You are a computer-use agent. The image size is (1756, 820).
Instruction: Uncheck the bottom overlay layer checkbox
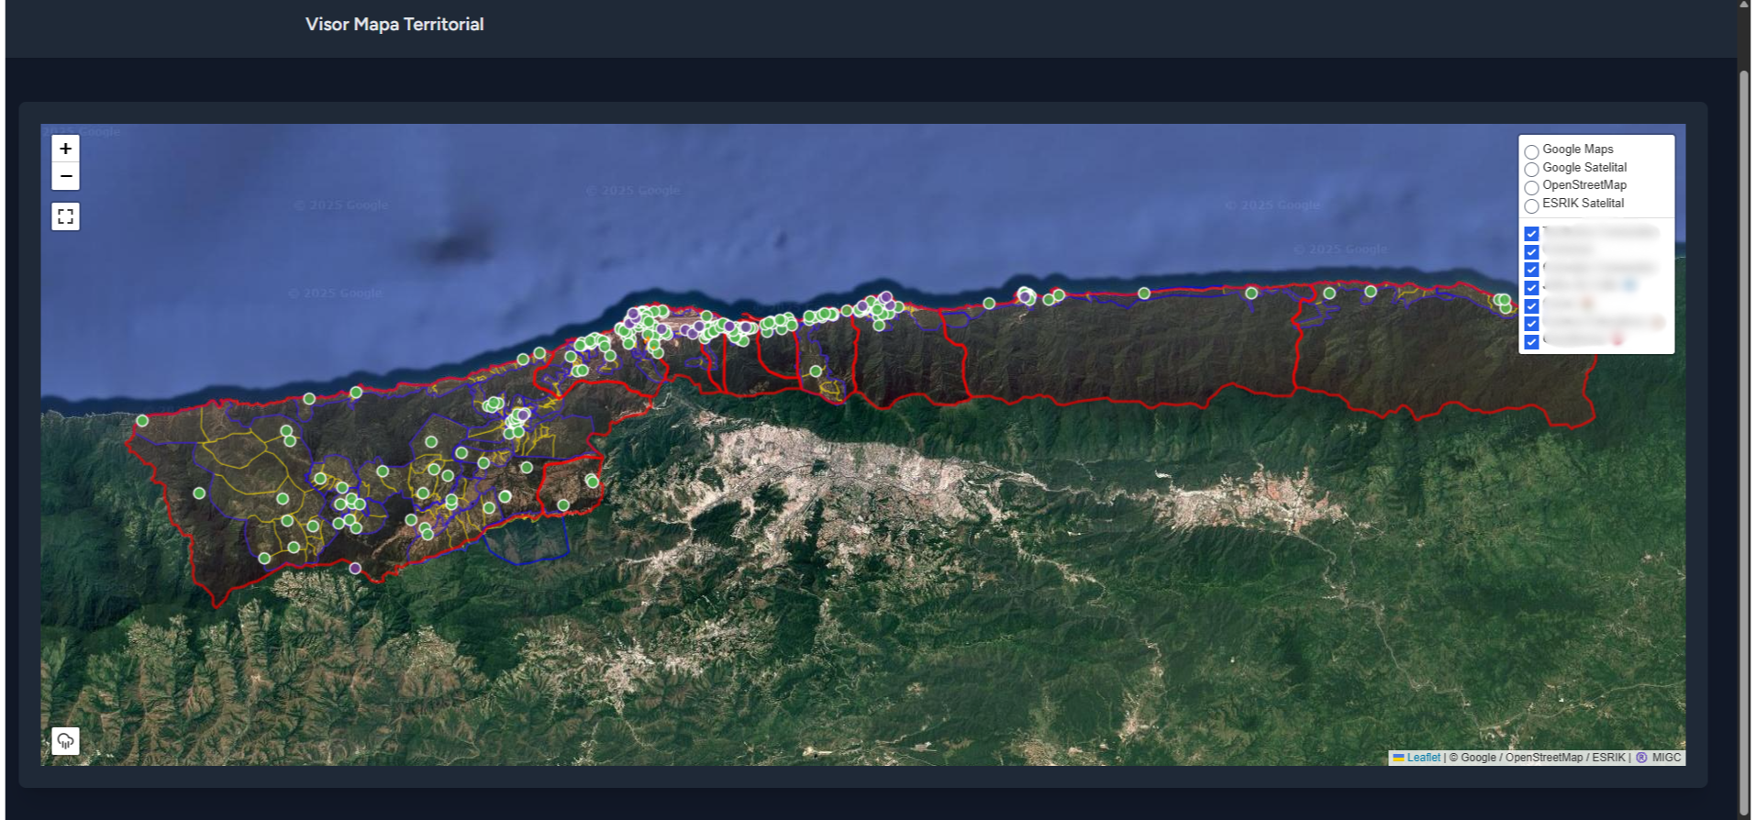[1531, 342]
